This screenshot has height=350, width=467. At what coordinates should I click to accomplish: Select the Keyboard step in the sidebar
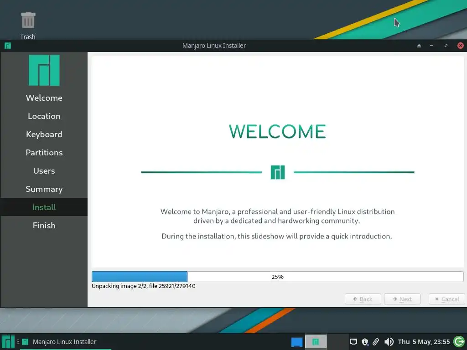click(44, 134)
